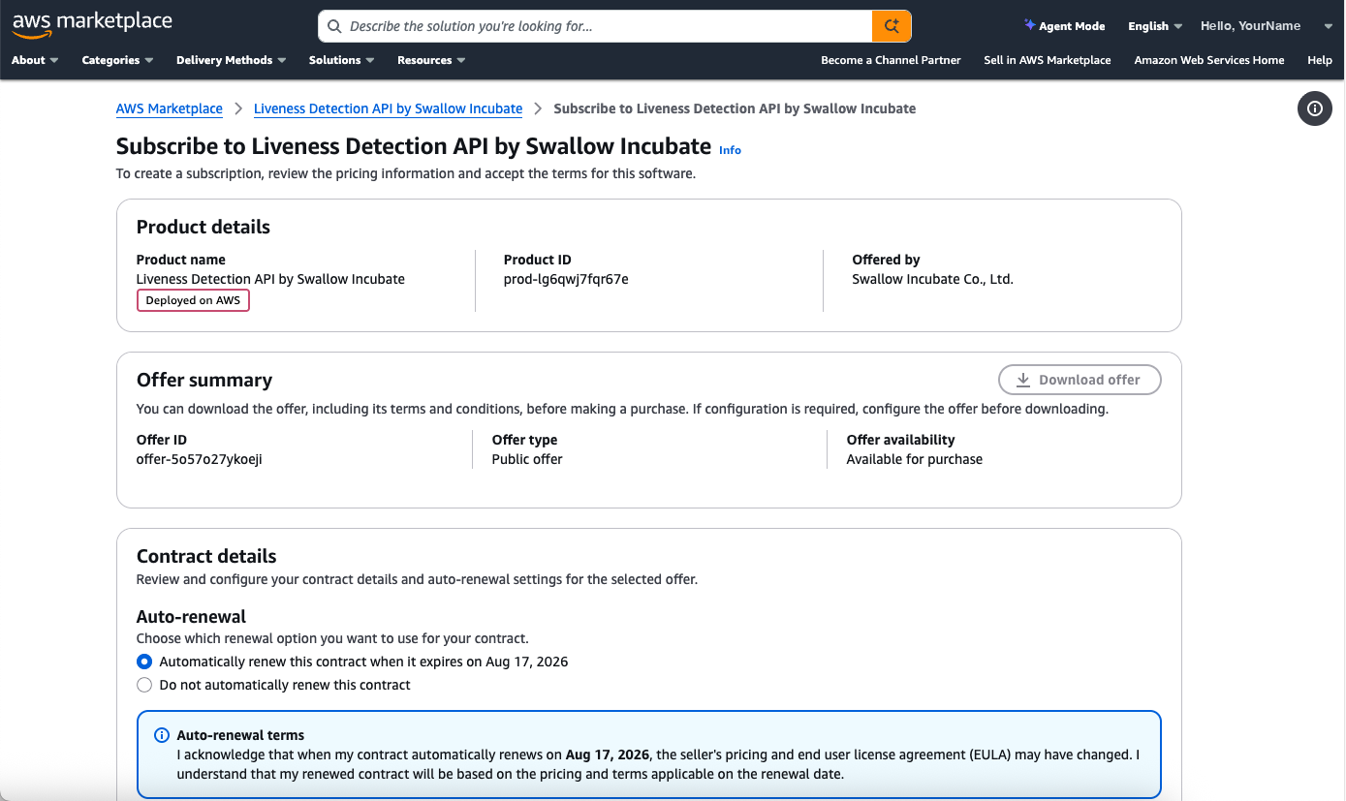Image resolution: width=1346 pixels, height=801 pixels.
Task: Select Do not automatically renew this contract
Action: (144, 685)
